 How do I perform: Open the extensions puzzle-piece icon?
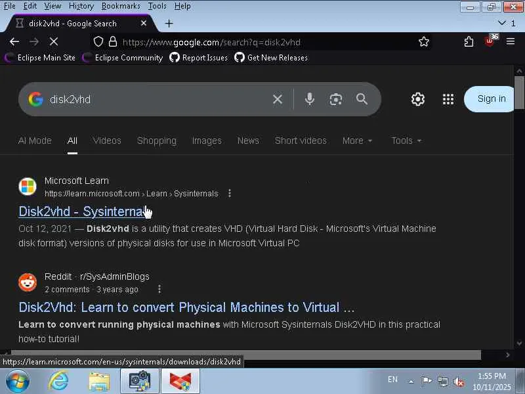click(469, 41)
